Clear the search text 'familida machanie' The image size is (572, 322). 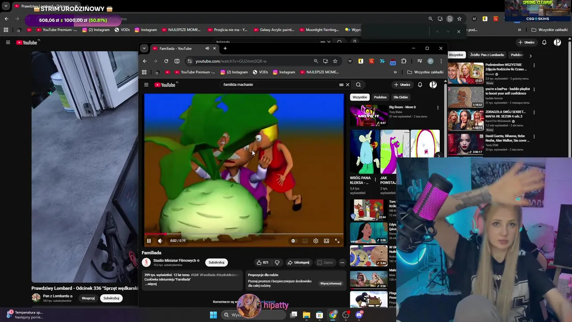point(347,85)
